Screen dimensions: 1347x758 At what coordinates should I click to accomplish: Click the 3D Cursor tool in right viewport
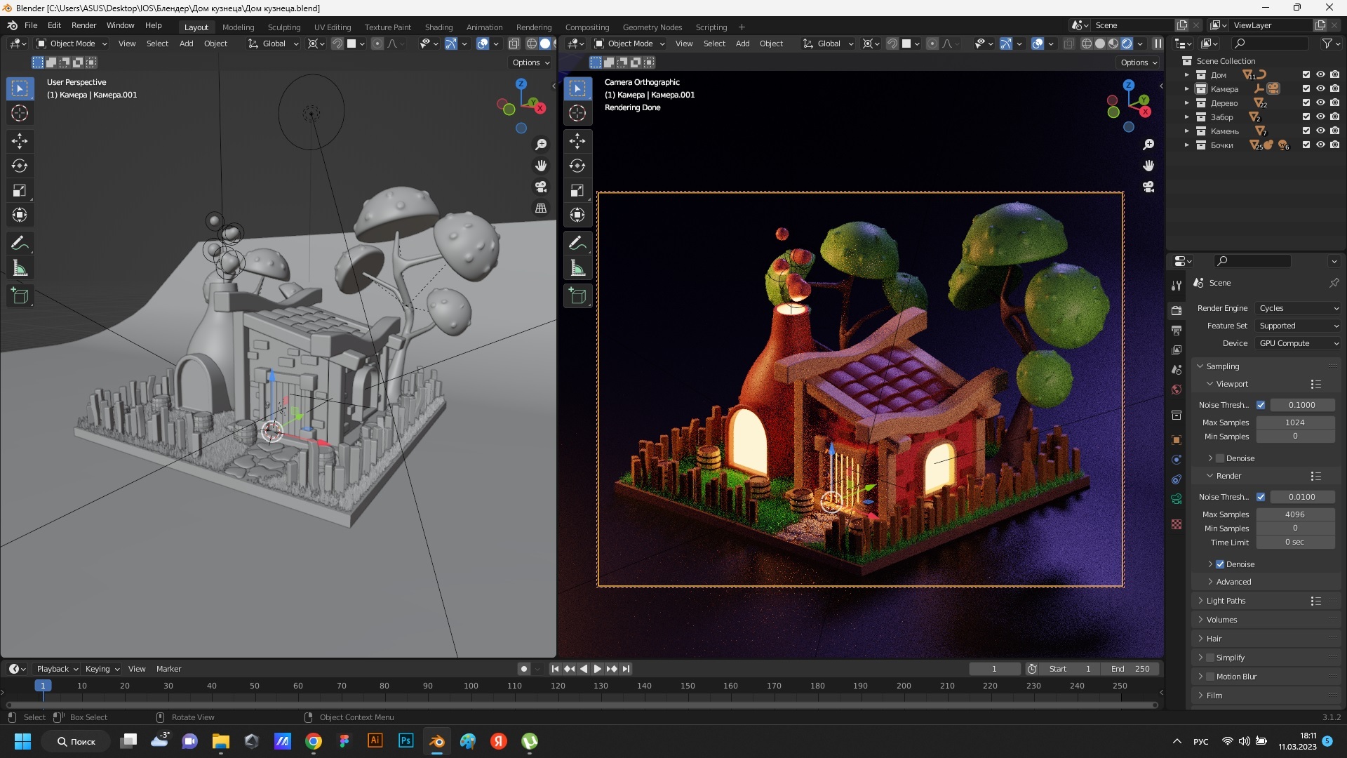pos(577,113)
